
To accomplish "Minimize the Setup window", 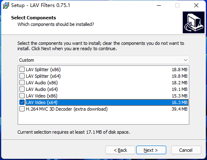I will coord(159,5).
